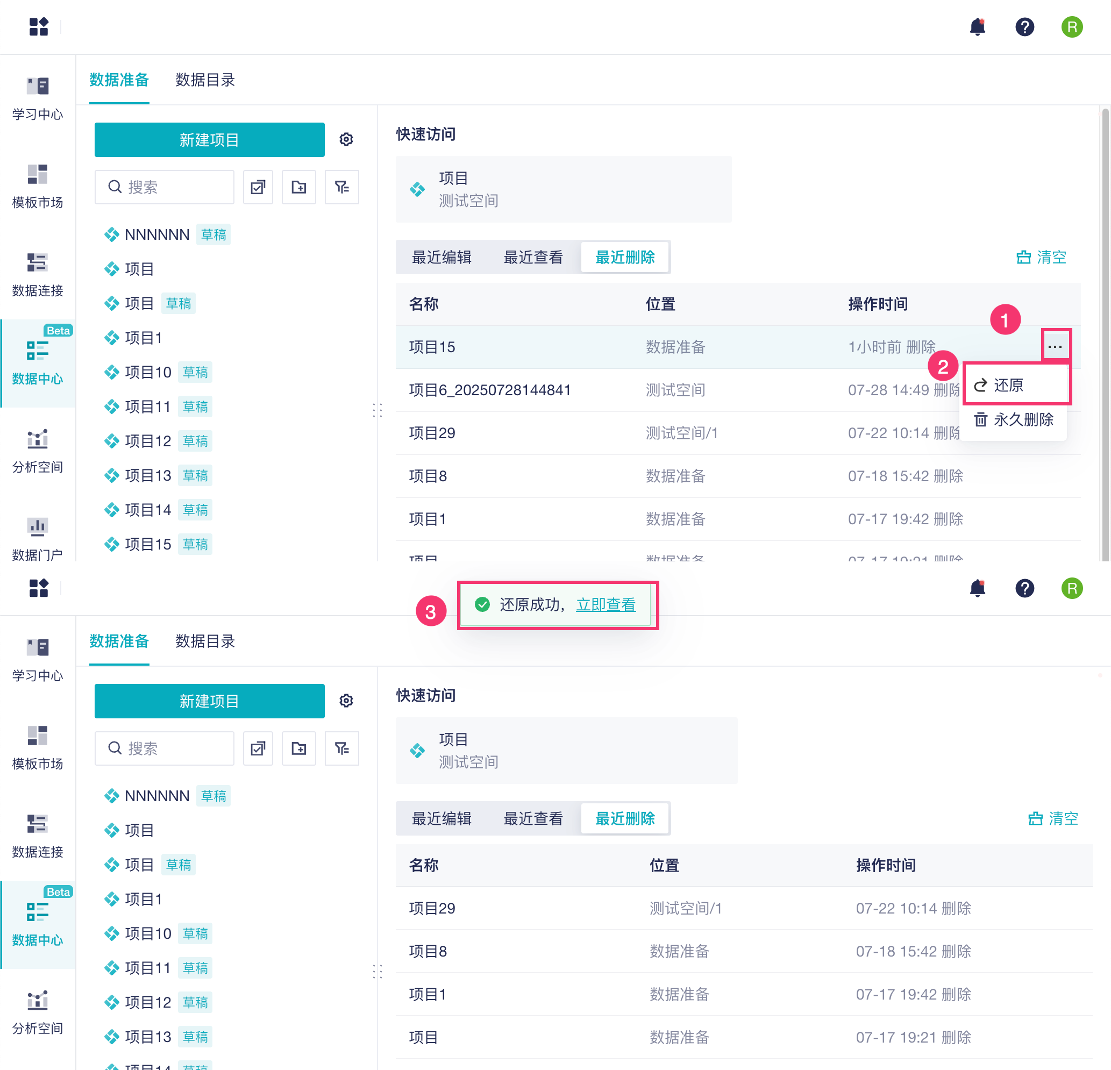Viewport: 1111px width, 1070px height.
Task: Switch to the 最近编辑 tab
Action: [441, 258]
